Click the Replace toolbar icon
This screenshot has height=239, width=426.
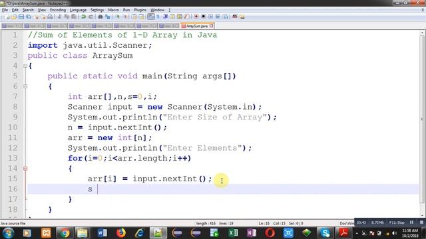pos(108,17)
